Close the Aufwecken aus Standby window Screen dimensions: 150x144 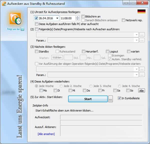tap(142, 3)
